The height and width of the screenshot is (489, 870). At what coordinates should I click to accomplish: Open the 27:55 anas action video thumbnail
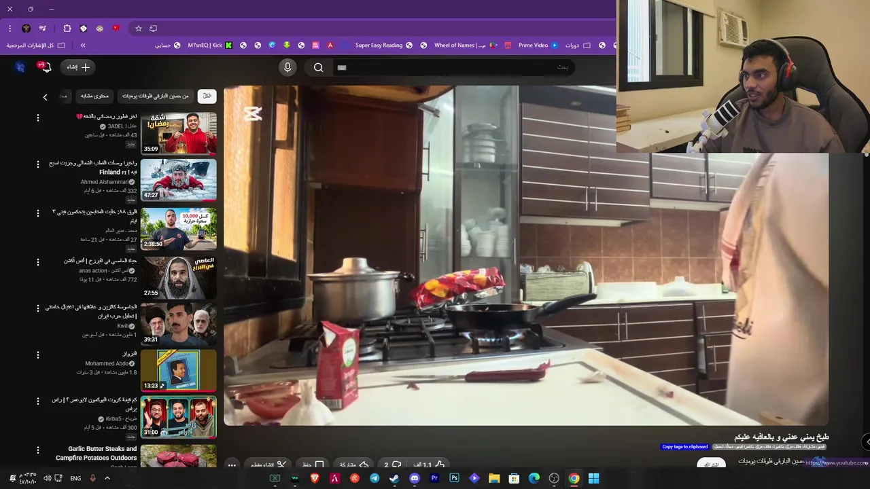point(179,278)
